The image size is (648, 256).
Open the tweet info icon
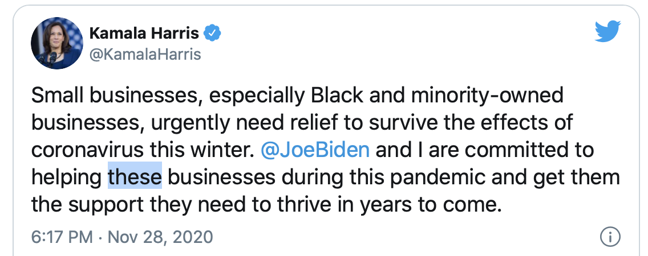pos(610,237)
